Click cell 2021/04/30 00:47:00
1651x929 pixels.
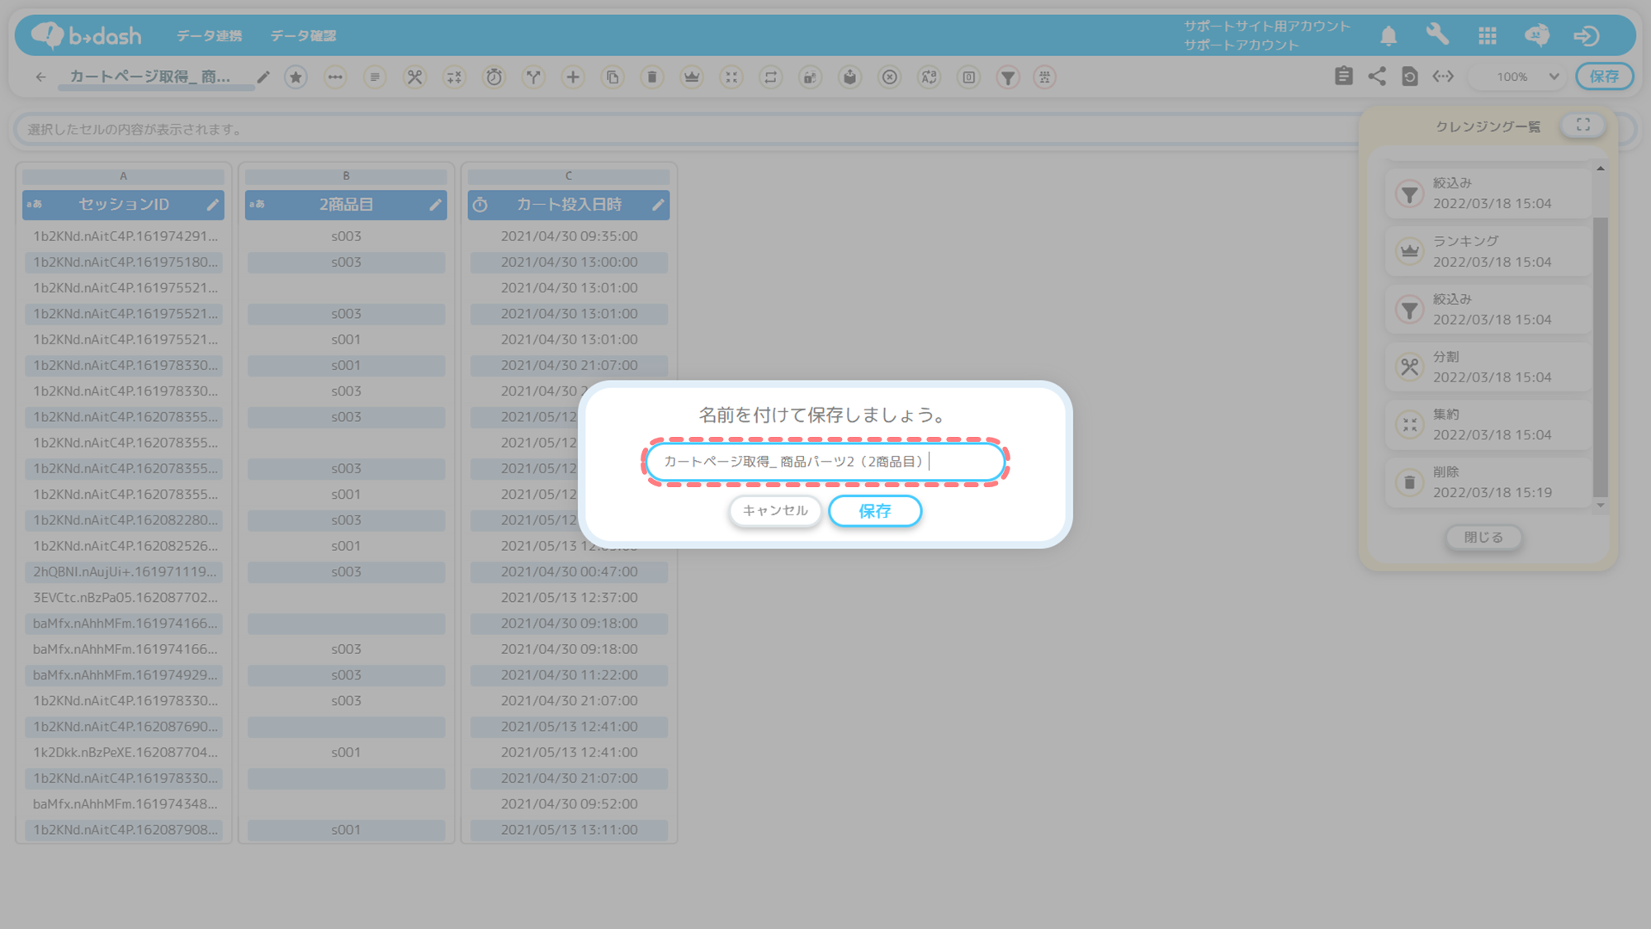pyautogui.click(x=569, y=571)
